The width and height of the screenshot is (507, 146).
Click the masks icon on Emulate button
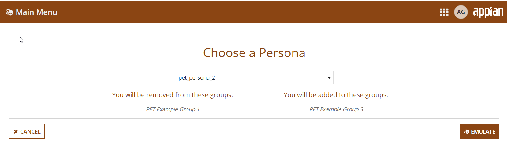(x=466, y=132)
